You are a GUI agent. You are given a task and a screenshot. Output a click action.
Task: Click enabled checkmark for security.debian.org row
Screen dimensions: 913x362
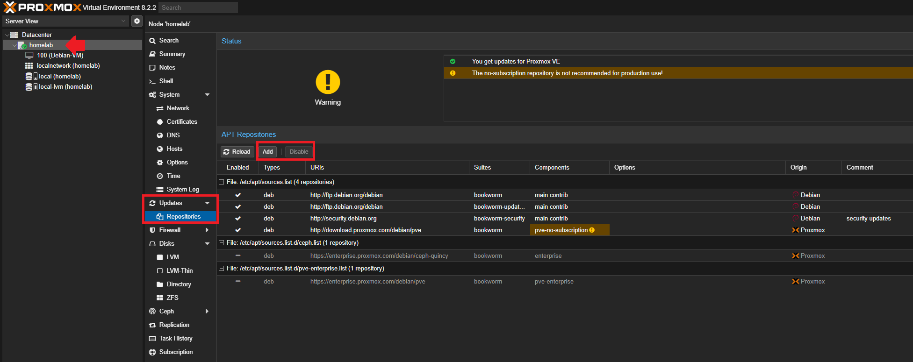238,219
